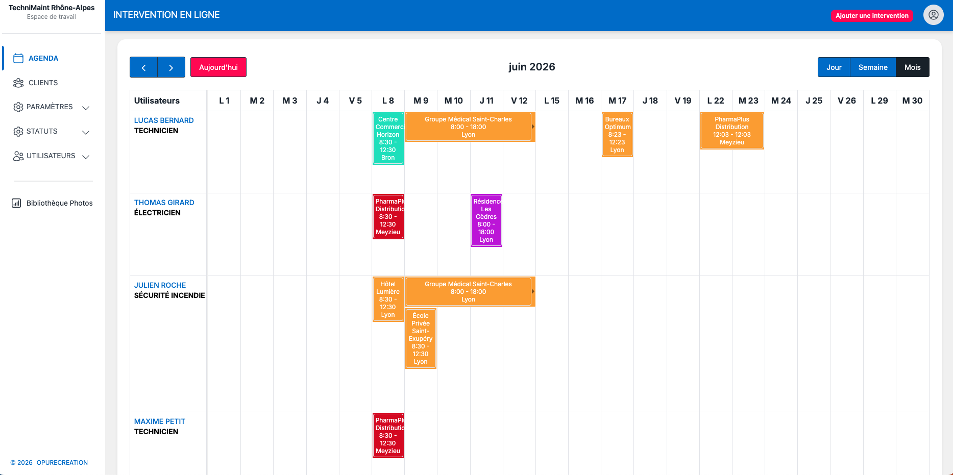Viewport: 953px width, 475px height.
Task: Click Ajouter une intervention button
Action: (872, 16)
